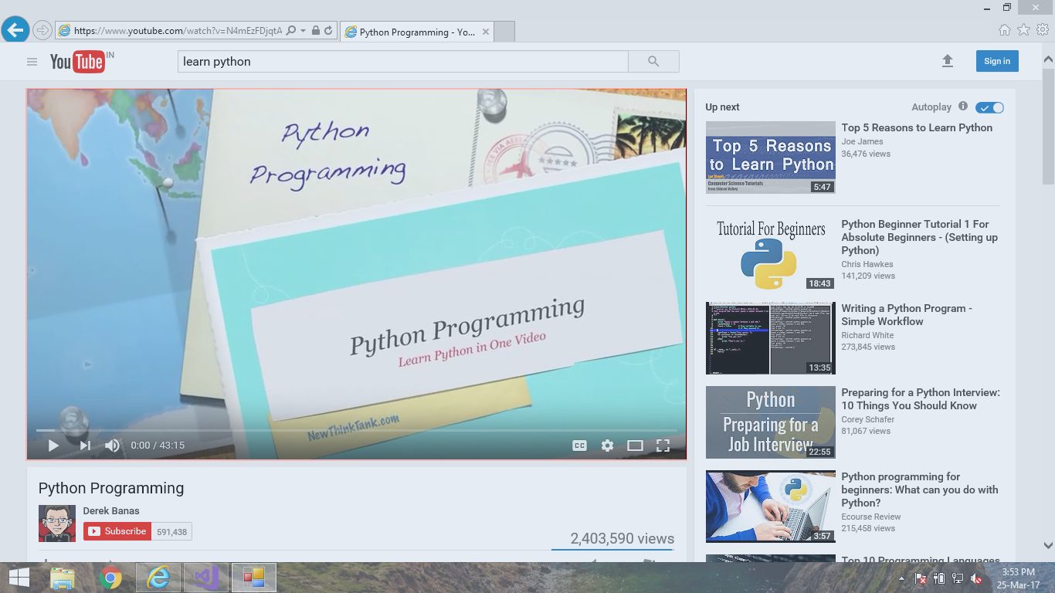The image size is (1055, 593).
Task: Click the Corey Schafer channel name
Action: pyautogui.click(x=868, y=420)
